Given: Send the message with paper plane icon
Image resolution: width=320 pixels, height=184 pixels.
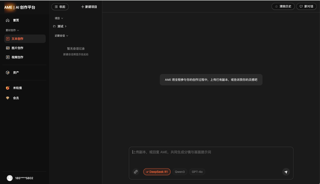Looking at the screenshot, I should [x=286, y=172].
